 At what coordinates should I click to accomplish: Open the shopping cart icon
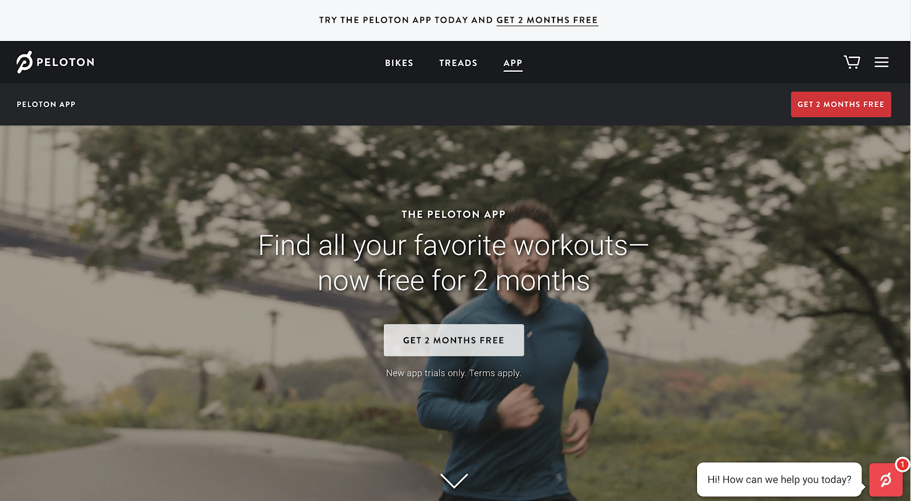click(x=852, y=62)
